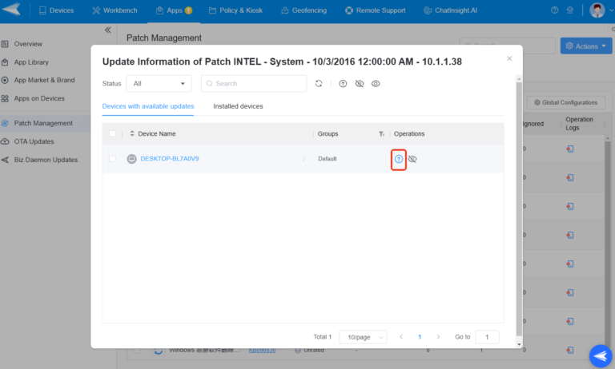Switch to the Installed devices tab
Screen dimensions: 615x369
(x=238, y=106)
